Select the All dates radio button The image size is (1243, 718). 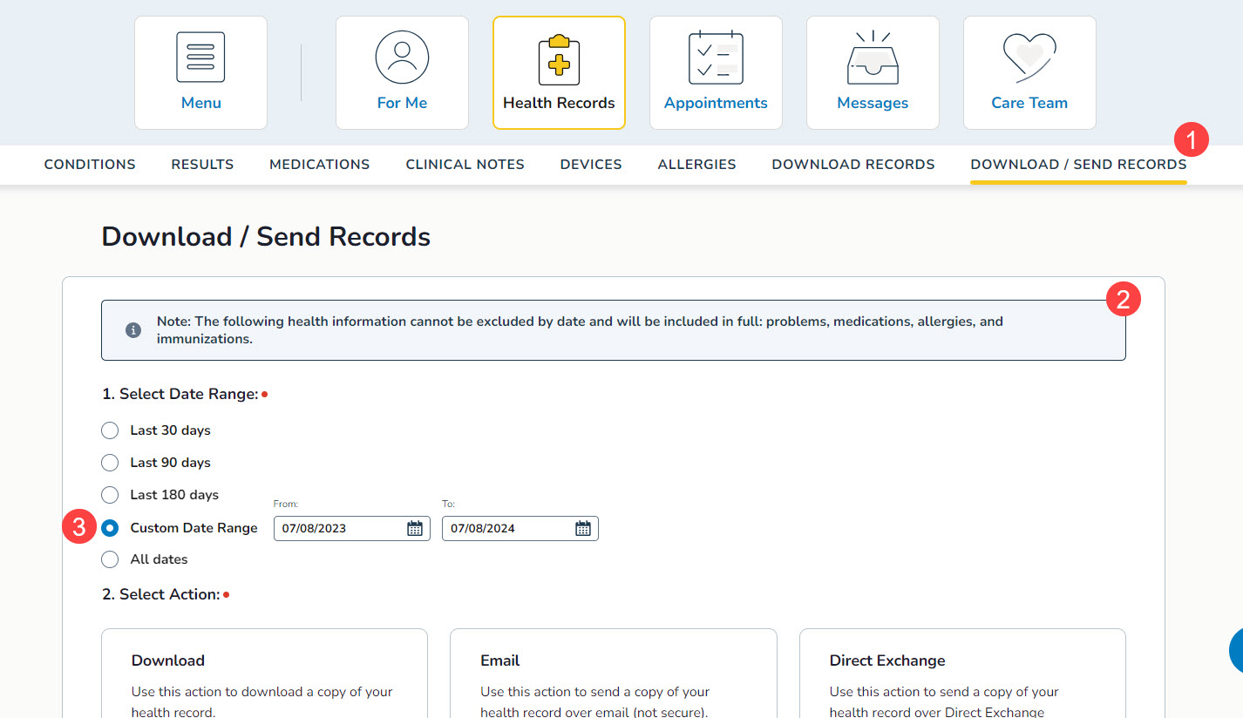coord(110,559)
